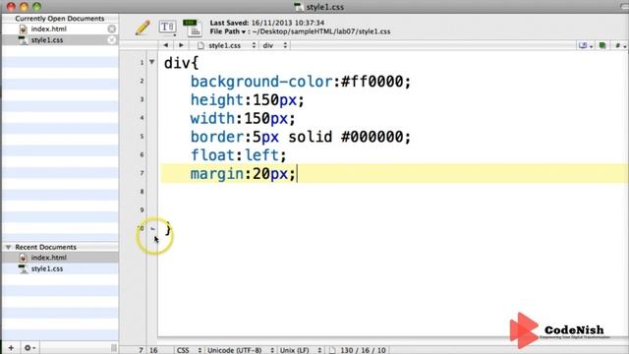Click the sidebar resize handle
The height and width of the screenshot is (354, 629).
[x=114, y=347]
